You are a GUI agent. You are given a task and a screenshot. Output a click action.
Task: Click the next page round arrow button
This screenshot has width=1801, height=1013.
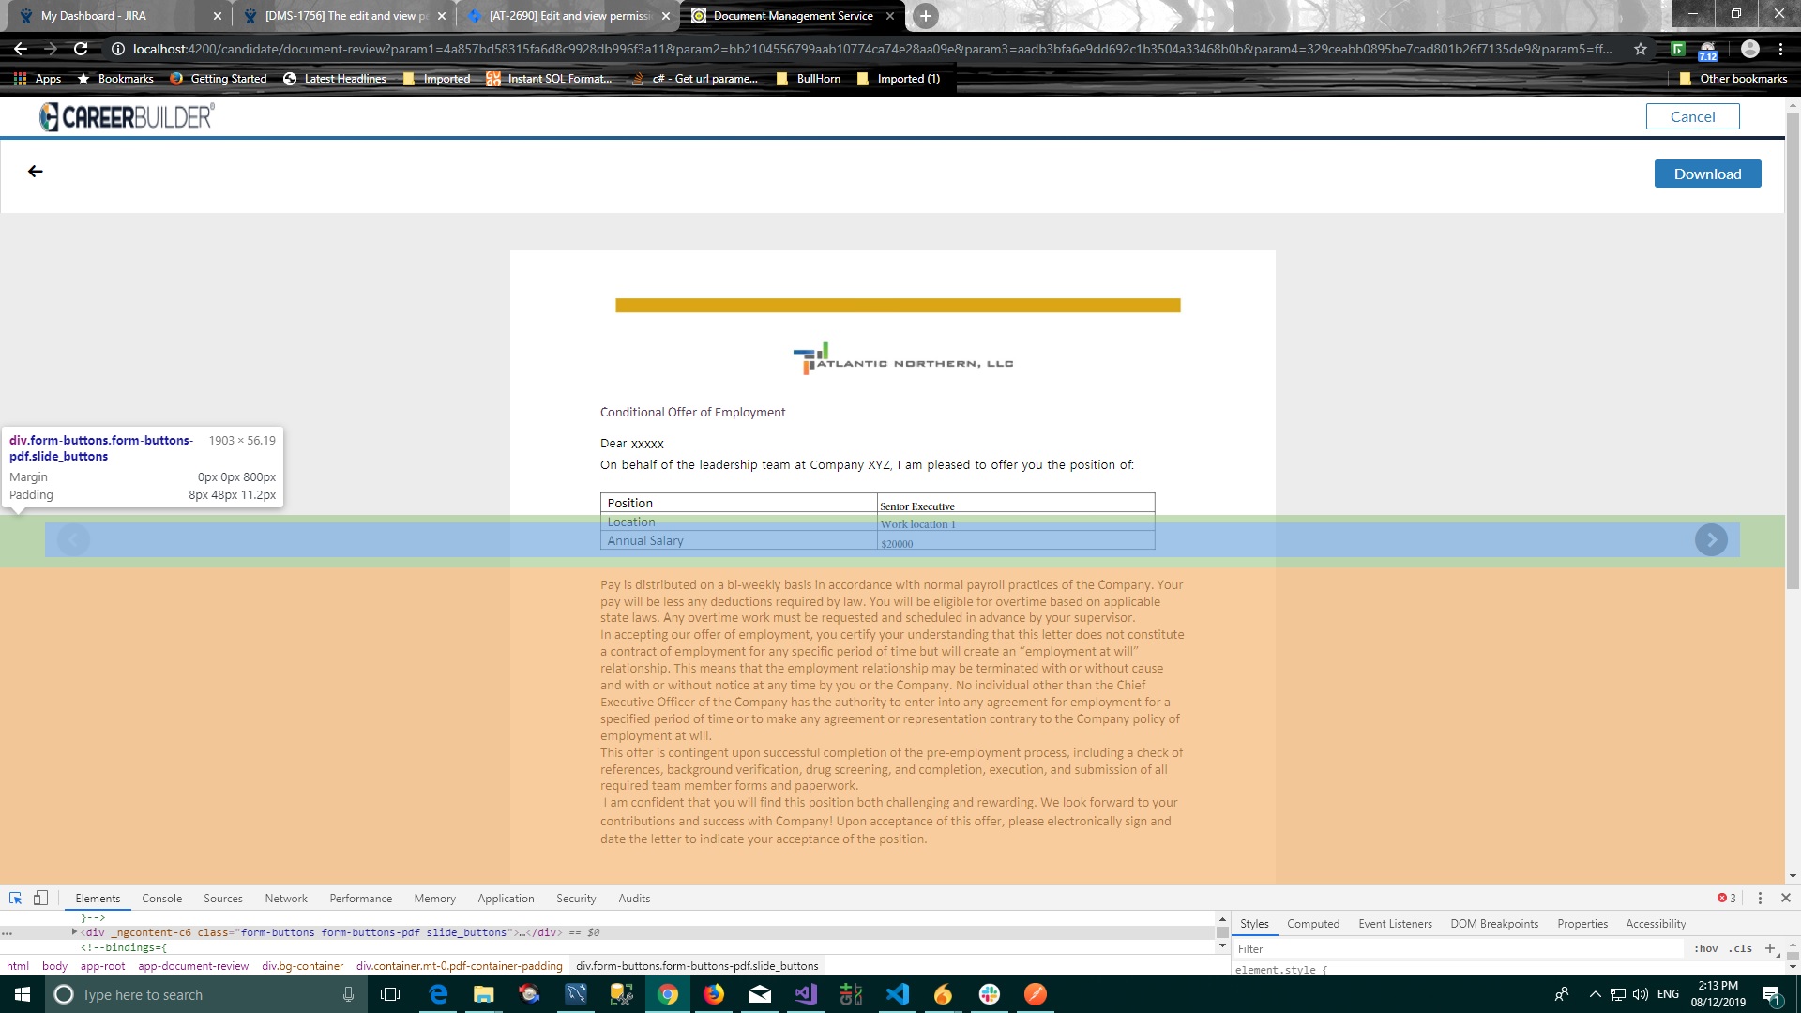(x=1711, y=539)
